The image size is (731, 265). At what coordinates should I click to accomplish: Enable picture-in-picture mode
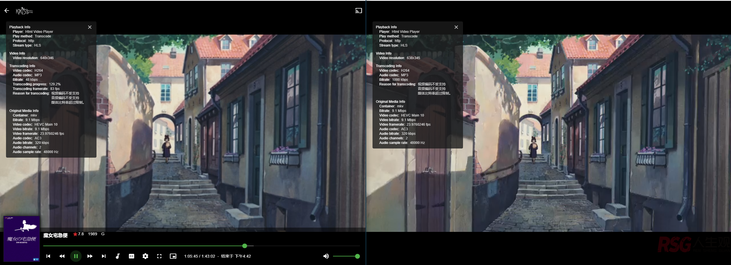click(x=173, y=256)
